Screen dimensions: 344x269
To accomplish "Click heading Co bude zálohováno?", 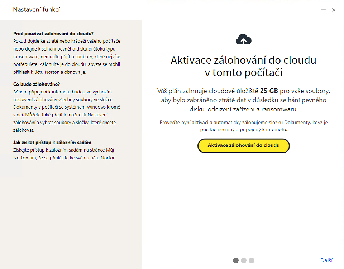I will pyautogui.click(x=37, y=84).
